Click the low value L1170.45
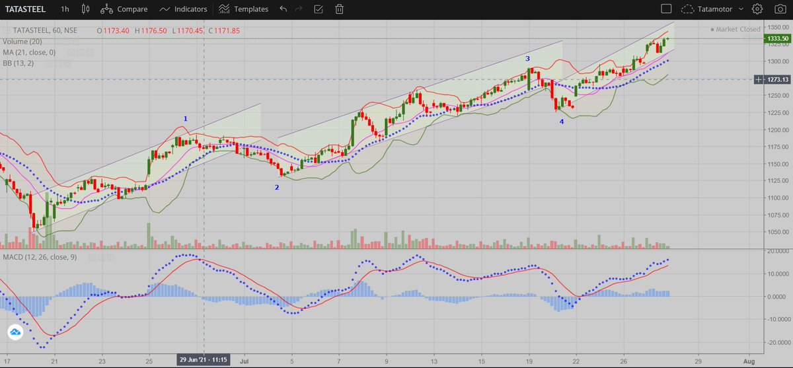 tap(188, 30)
